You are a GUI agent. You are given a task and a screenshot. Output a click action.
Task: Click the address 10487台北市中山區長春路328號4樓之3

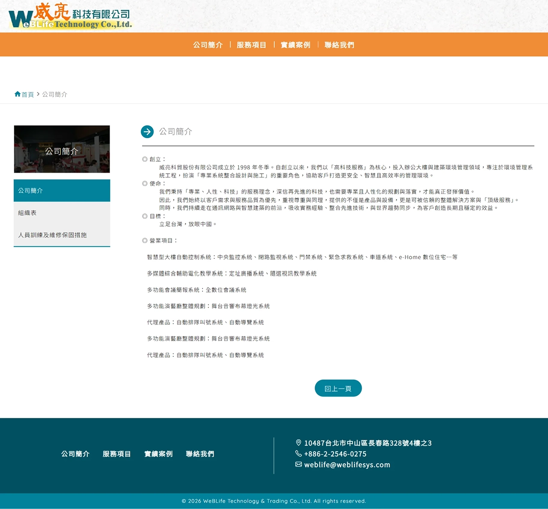(368, 443)
